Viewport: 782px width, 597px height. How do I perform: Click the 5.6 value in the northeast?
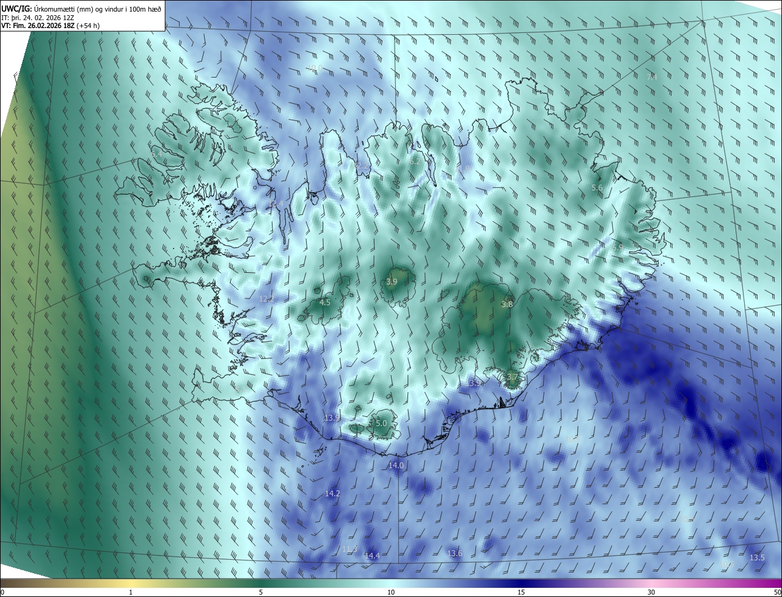[597, 188]
